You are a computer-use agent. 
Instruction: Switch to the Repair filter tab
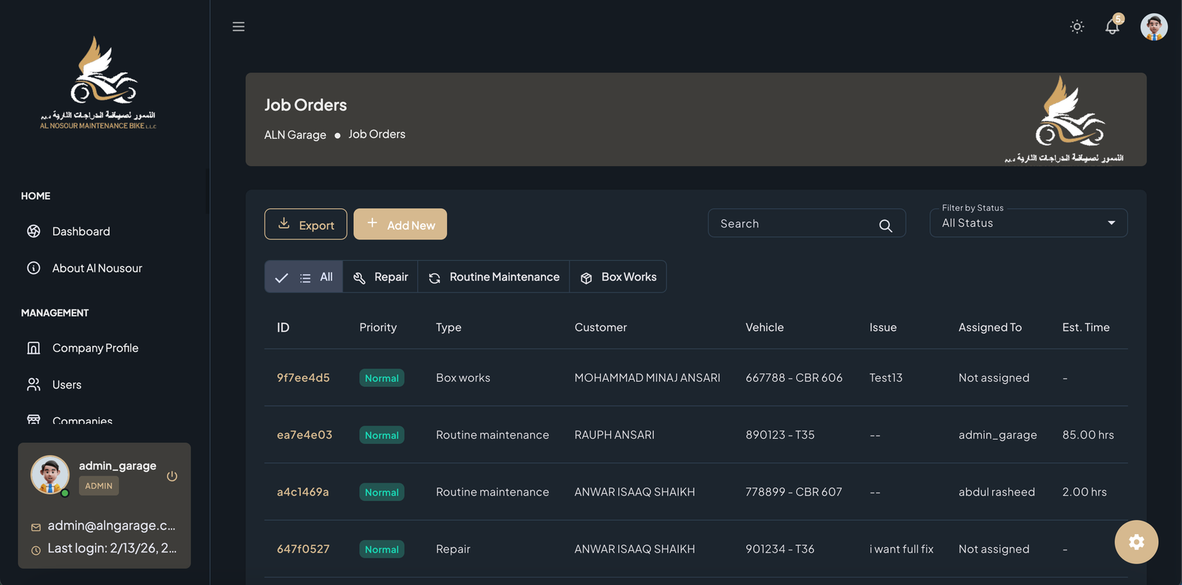380,277
